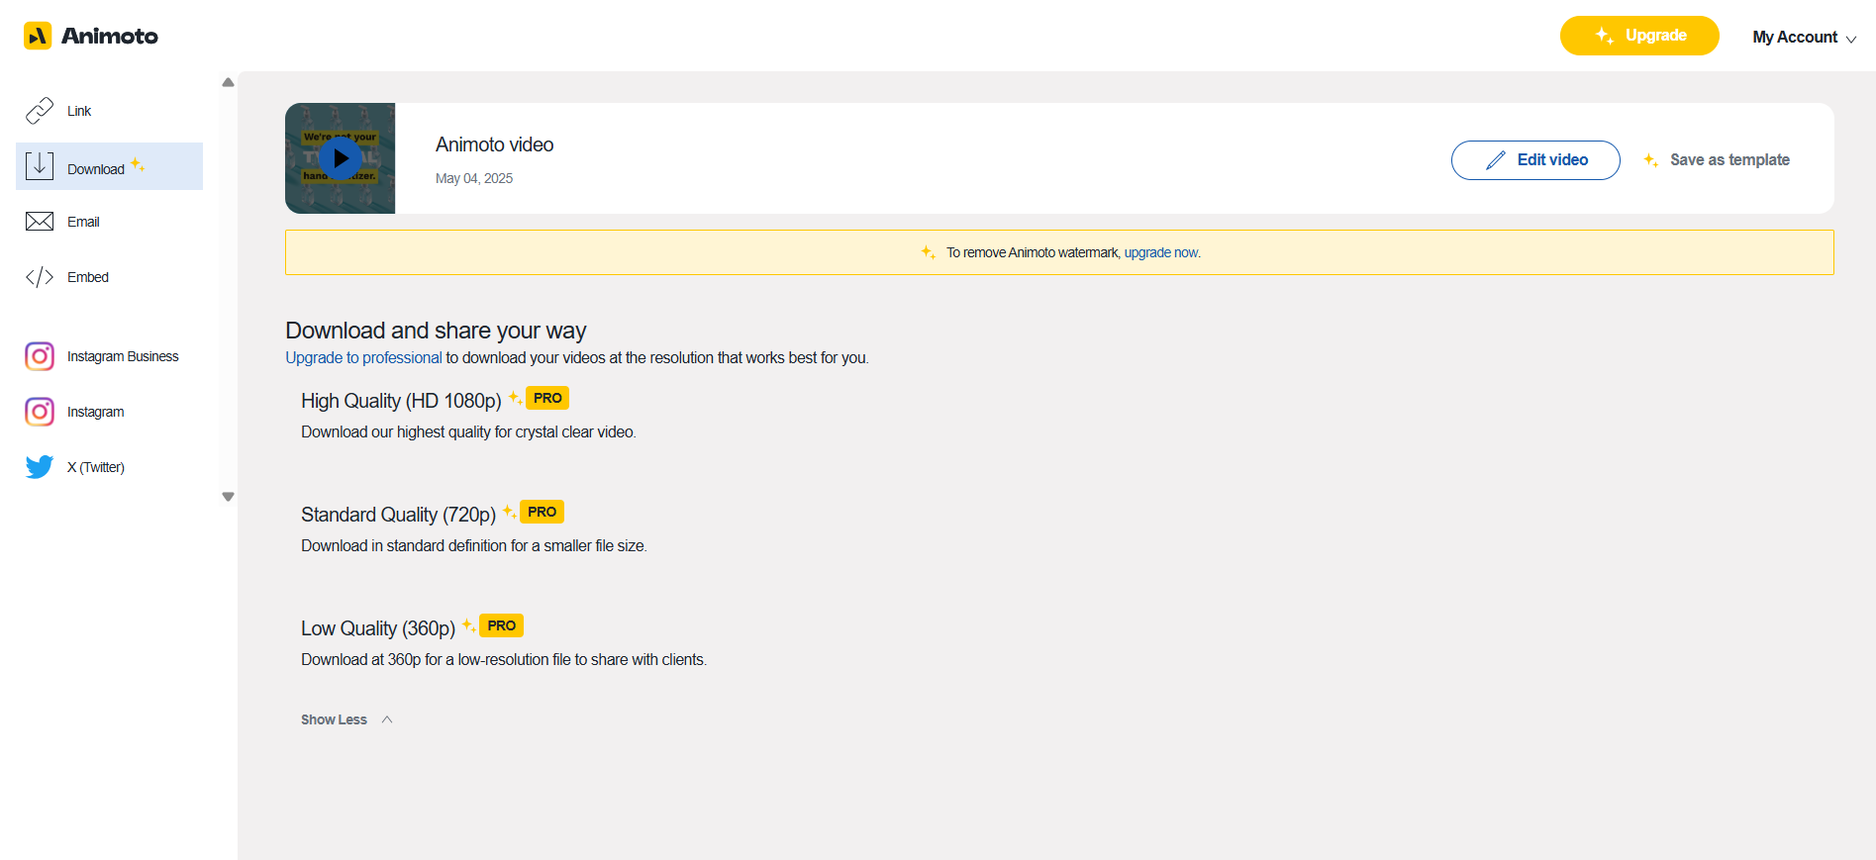The width and height of the screenshot is (1876, 860).
Task: Open the 'Upgrade to professional' link
Action: pyautogui.click(x=363, y=358)
